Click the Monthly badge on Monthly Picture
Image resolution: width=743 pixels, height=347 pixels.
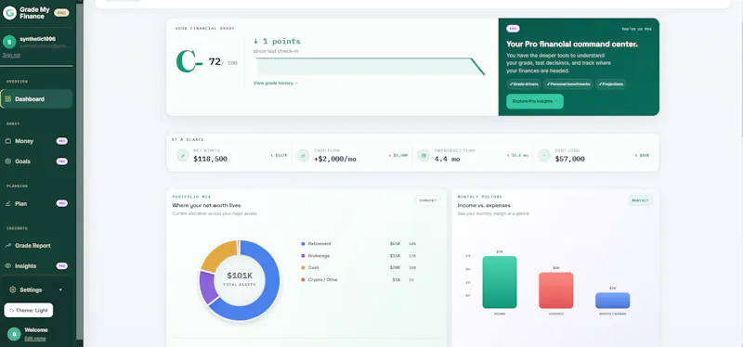click(x=640, y=200)
